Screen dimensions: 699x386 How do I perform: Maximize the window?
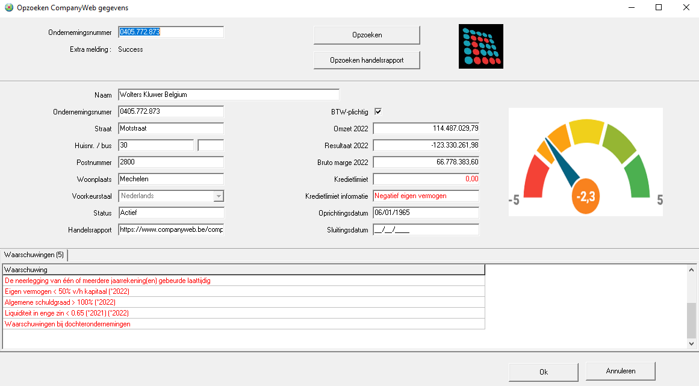click(x=658, y=8)
